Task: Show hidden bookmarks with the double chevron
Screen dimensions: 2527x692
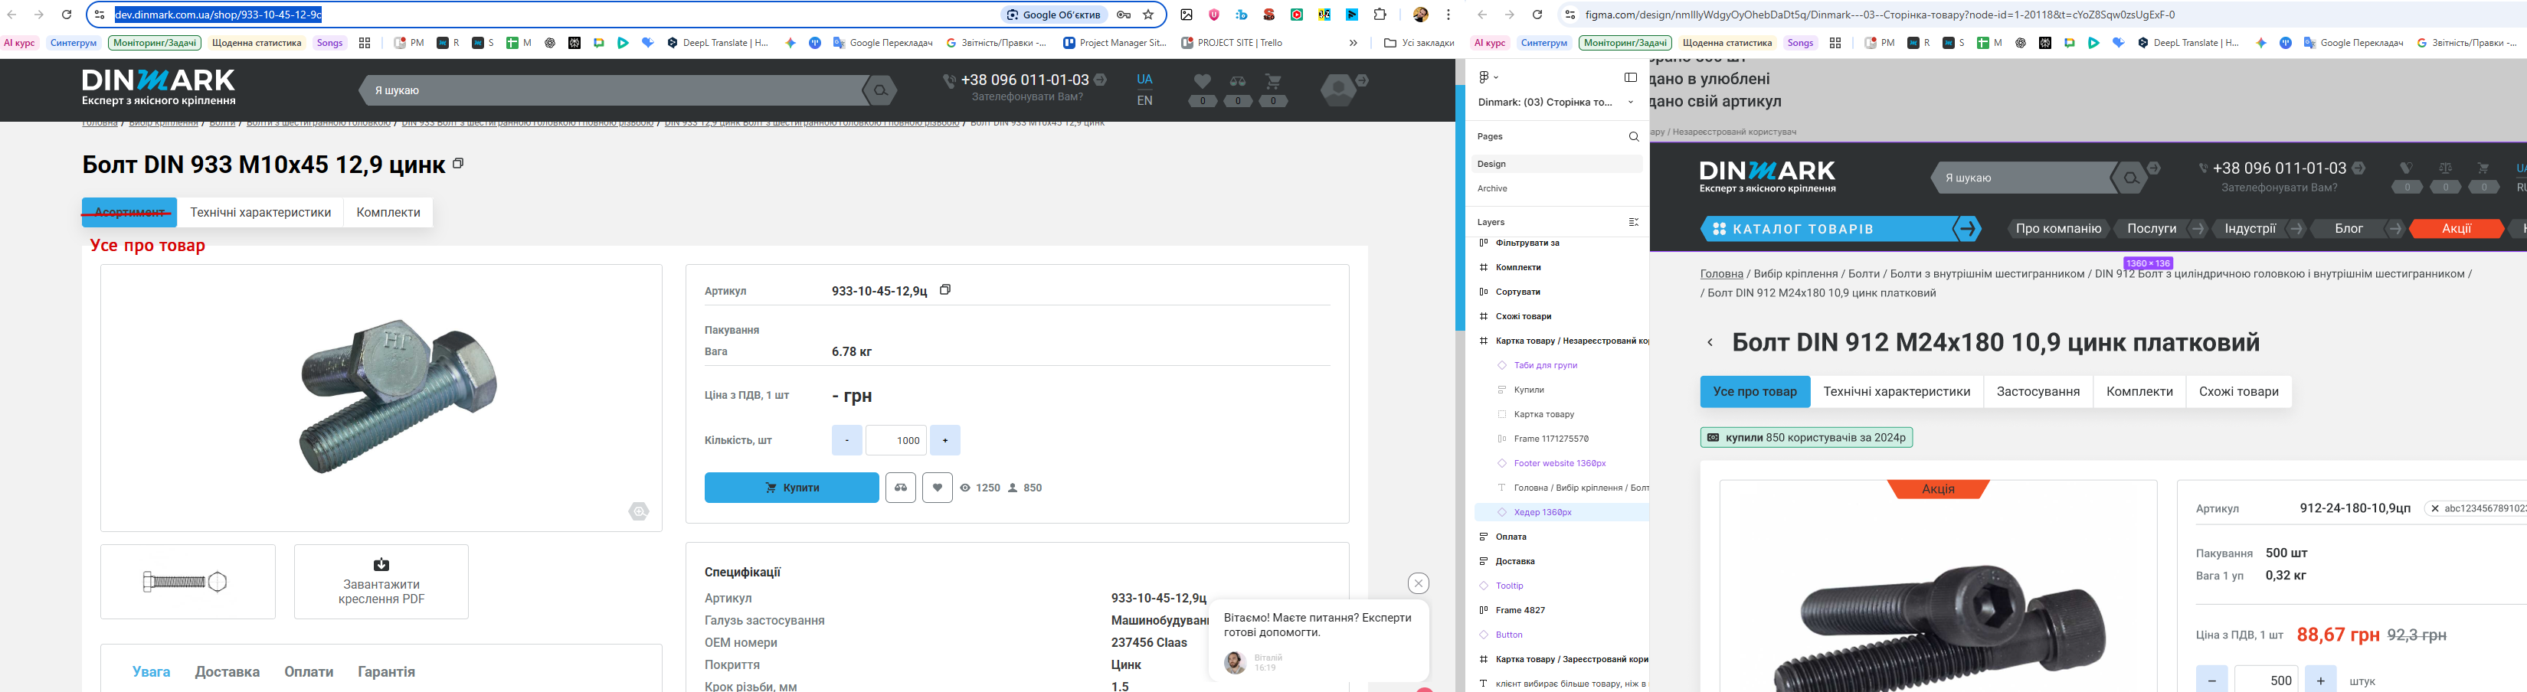Action: (x=1353, y=43)
